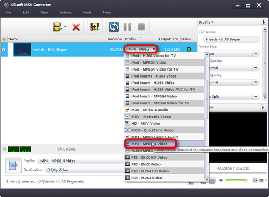Select iPod touch - H.264 Video AVC for TV
This screenshot has width=269, height=197.
(164, 89)
